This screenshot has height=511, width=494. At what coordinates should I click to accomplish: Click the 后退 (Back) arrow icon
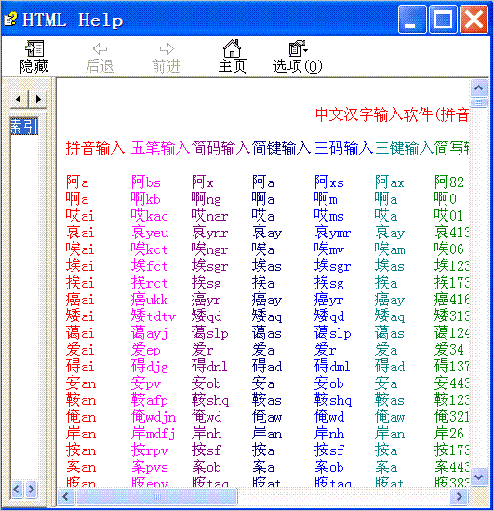(x=100, y=49)
